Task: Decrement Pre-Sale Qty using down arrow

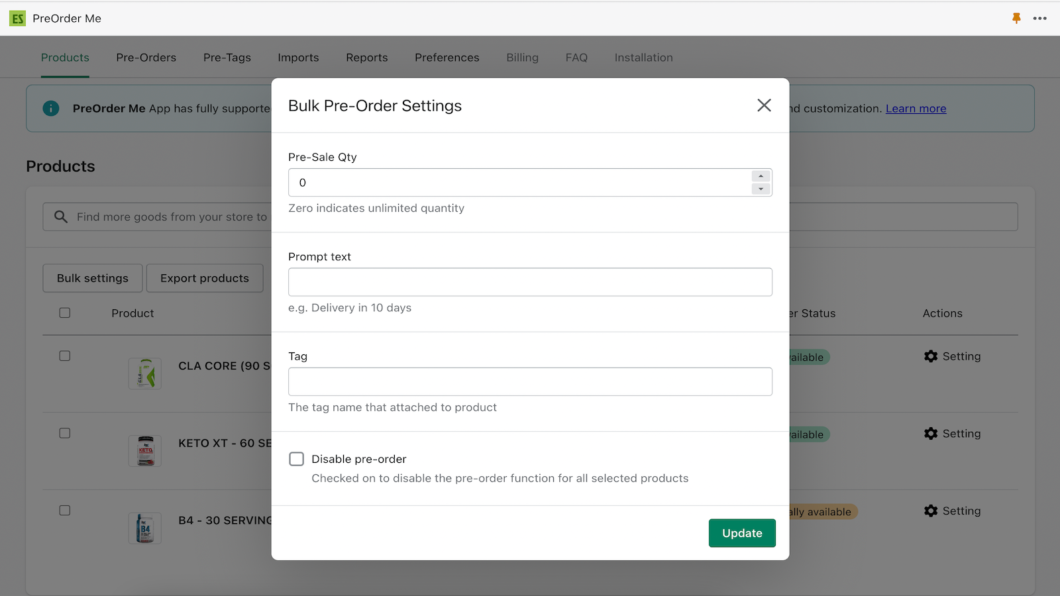Action: coord(760,189)
